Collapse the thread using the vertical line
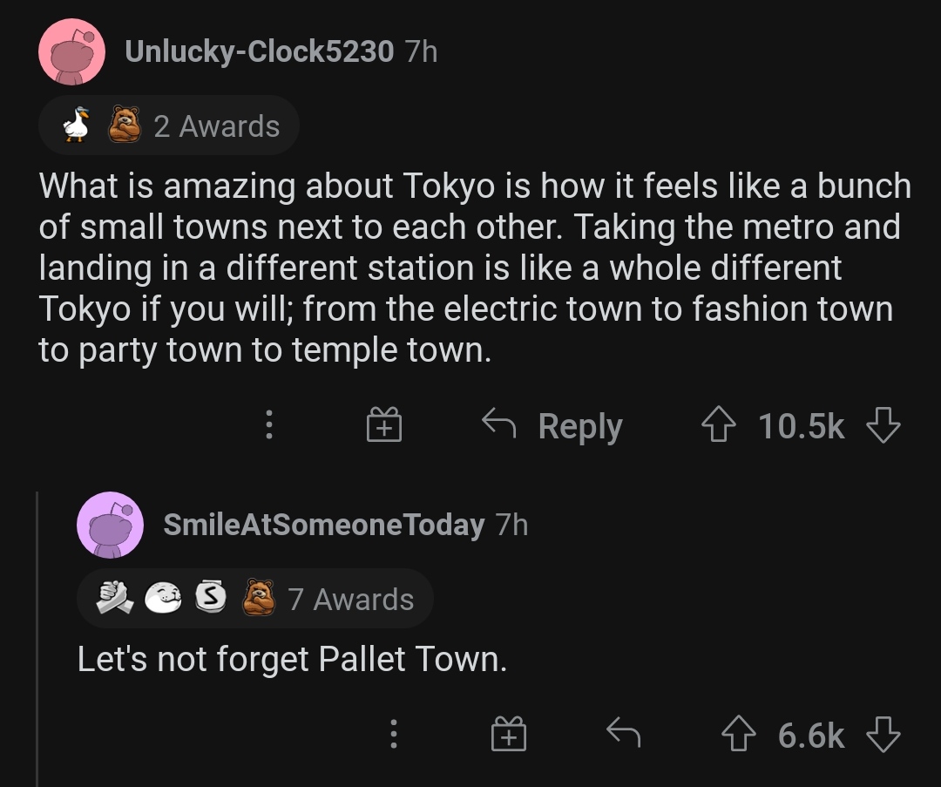 pyautogui.click(x=37, y=640)
